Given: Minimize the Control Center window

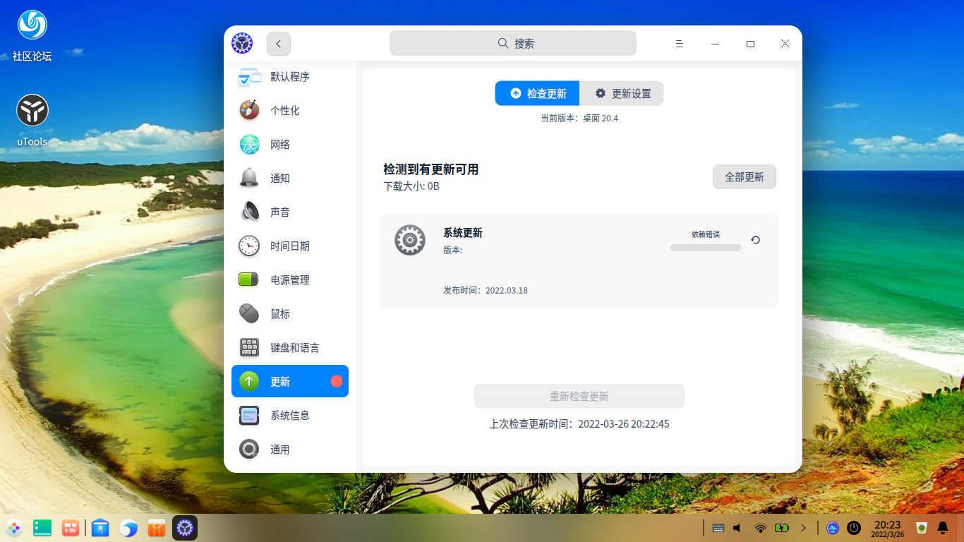Looking at the screenshot, I should tap(715, 44).
